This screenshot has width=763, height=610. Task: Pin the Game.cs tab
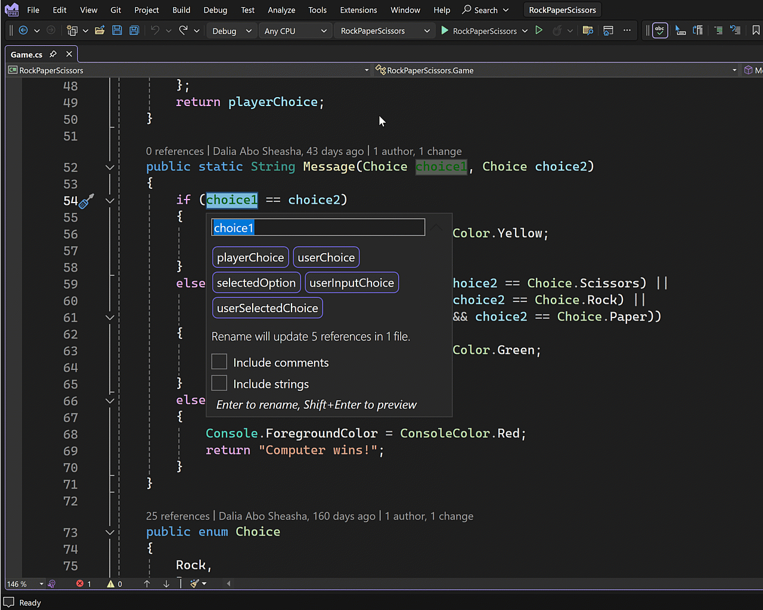[53, 54]
